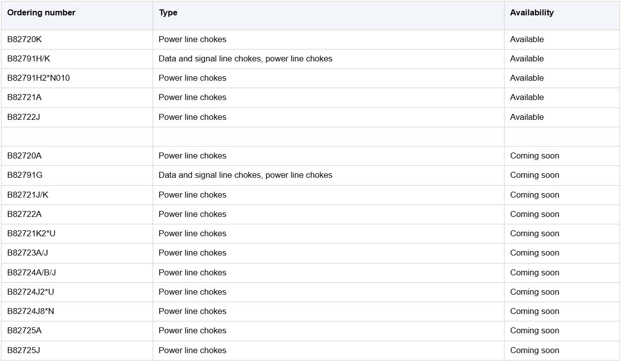Select ordering number B82720K
Image resolution: width=622 pixels, height=363 pixels.
click(x=24, y=39)
